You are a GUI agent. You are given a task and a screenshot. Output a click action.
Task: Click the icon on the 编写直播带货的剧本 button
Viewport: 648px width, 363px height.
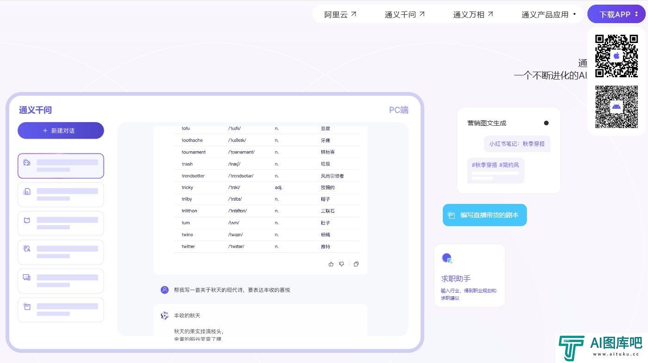pos(452,215)
